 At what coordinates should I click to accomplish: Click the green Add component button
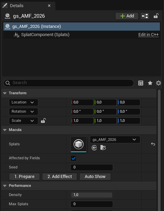[x=127, y=16]
